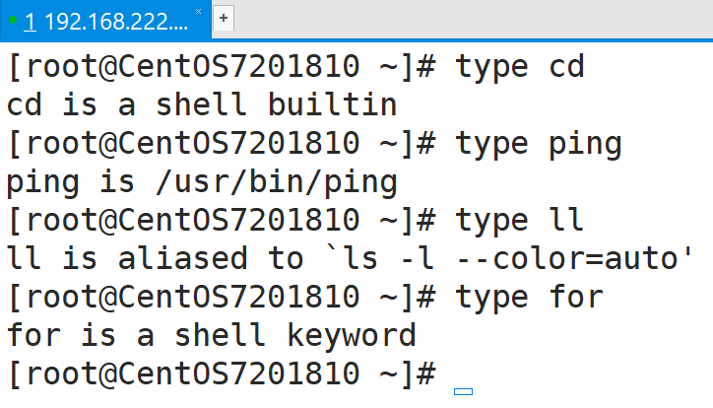Click the underlined tab number 1
This screenshot has height=408, width=713.
tap(30, 20)
